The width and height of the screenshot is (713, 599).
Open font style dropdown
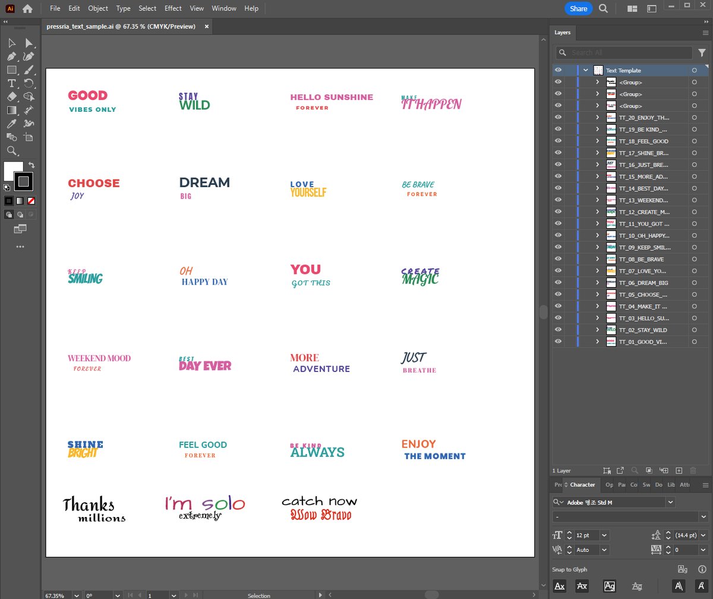(x=703, y=517)
